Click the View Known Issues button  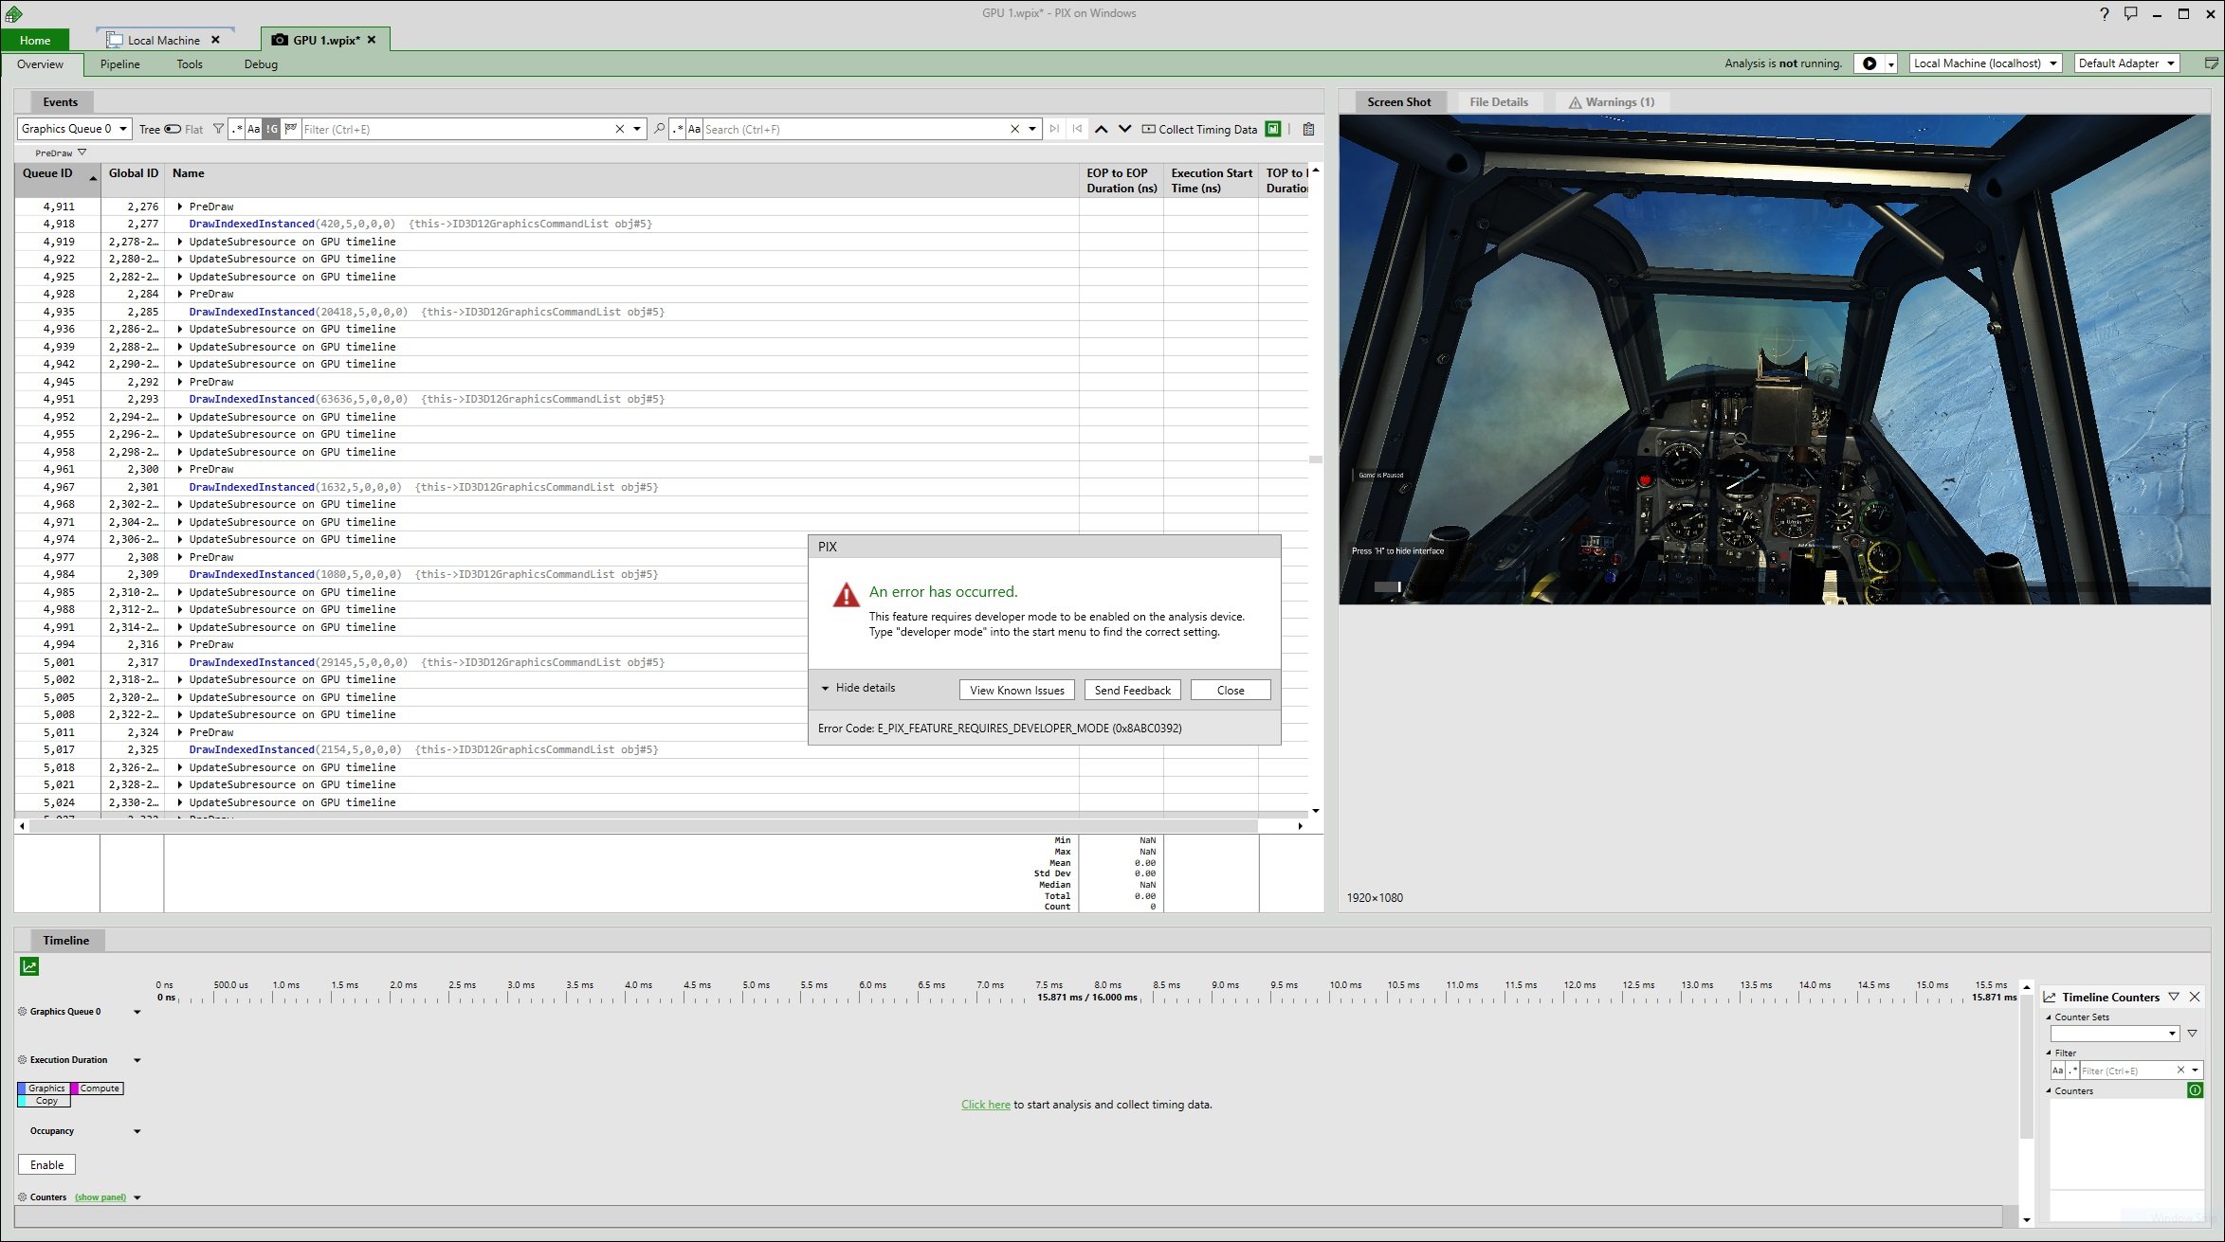(x=1016, y=690)
